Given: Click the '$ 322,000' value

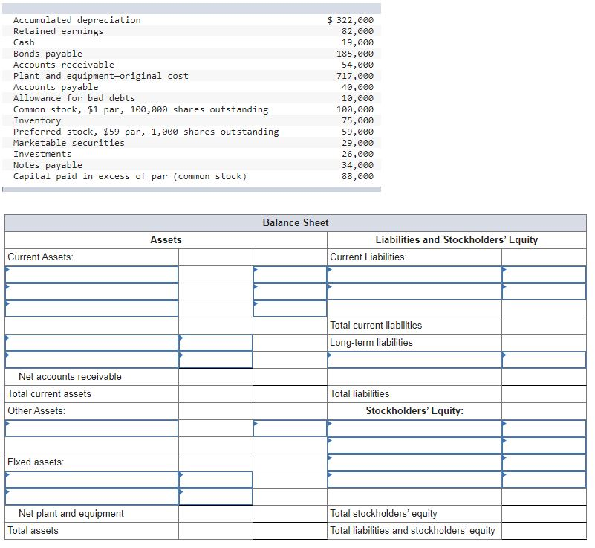Looking at the screenshot, I should tap(351, 20).
